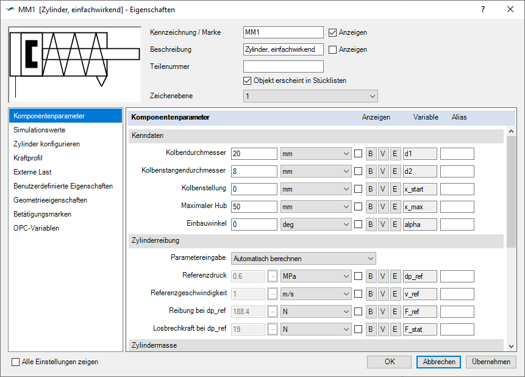
Task: Open the Automatisch berechnen Parametereingabe dropdown
Action: [x=303, y=258]
